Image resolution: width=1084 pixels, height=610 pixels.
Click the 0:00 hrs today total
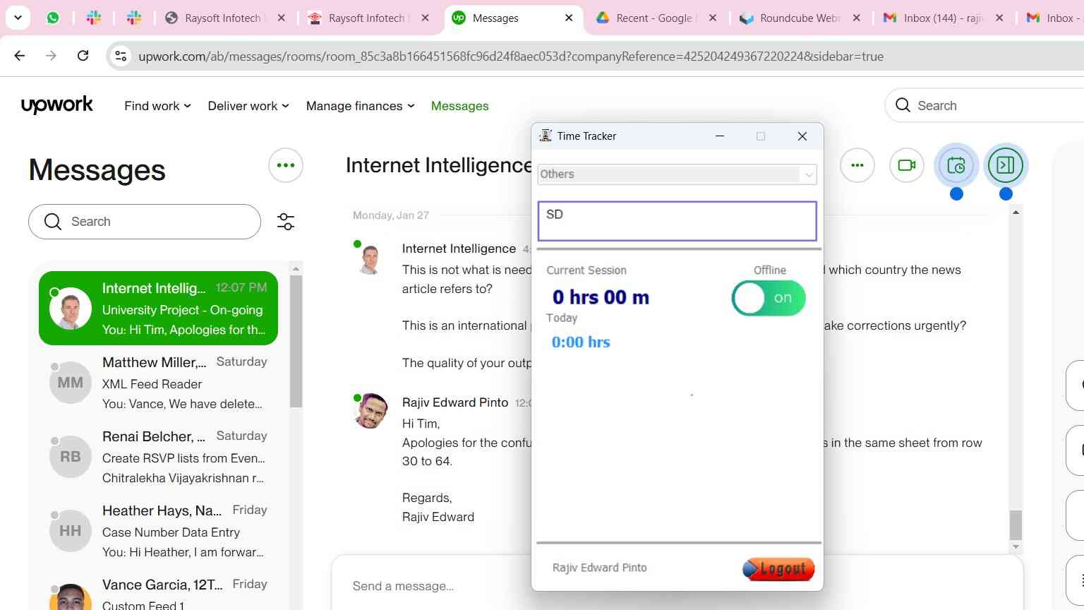click(x=581, y=342)
